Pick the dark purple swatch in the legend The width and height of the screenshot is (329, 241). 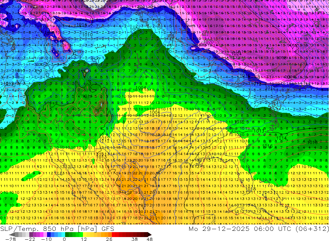click(x=31, y=234)
